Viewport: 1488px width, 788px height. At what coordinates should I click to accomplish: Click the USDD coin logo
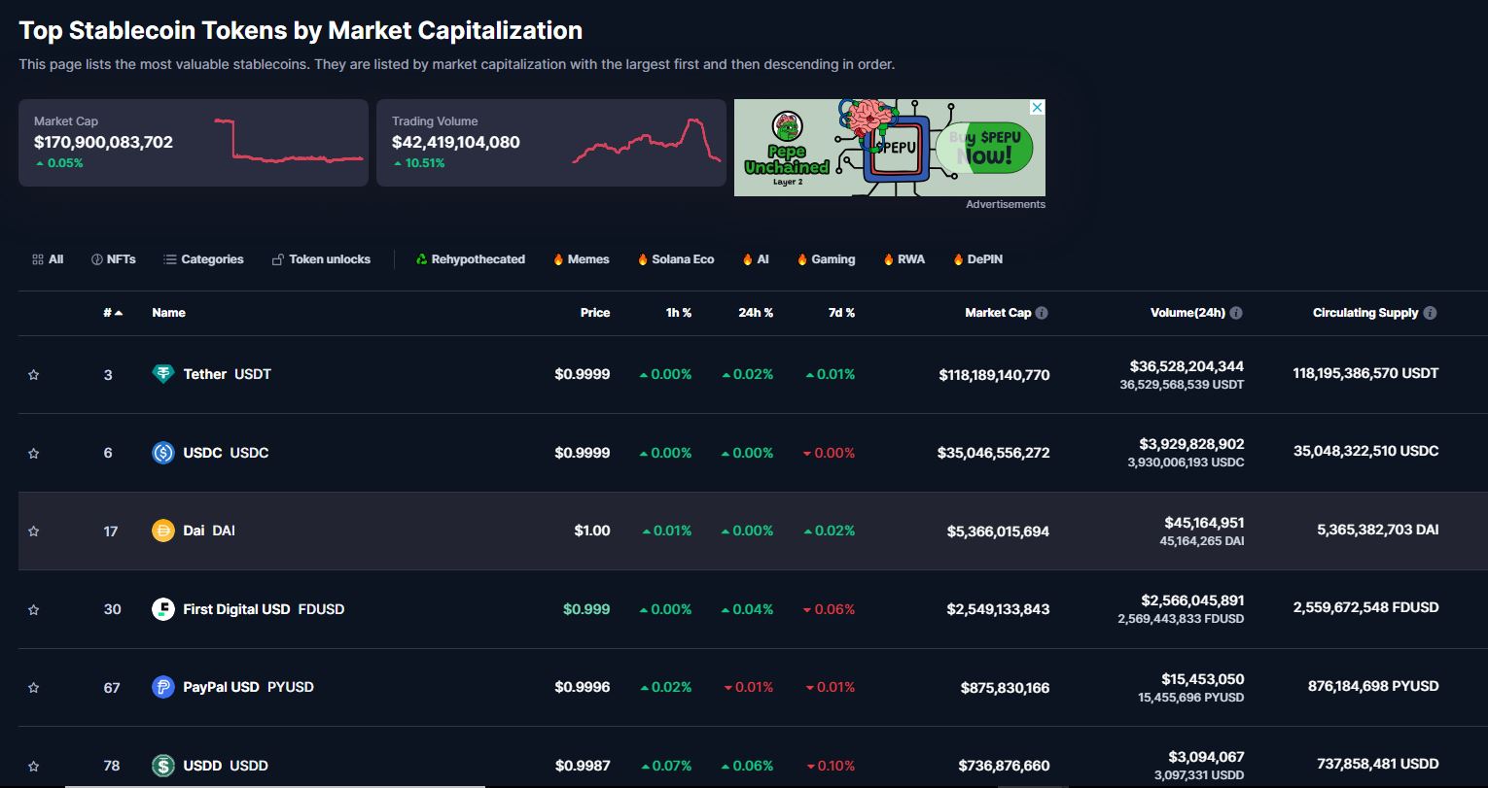[163, 766]
